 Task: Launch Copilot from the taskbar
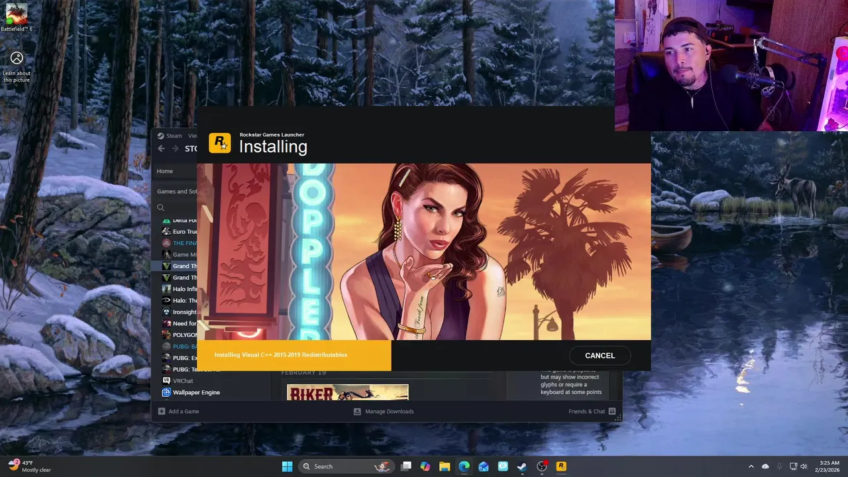(425, 466)
